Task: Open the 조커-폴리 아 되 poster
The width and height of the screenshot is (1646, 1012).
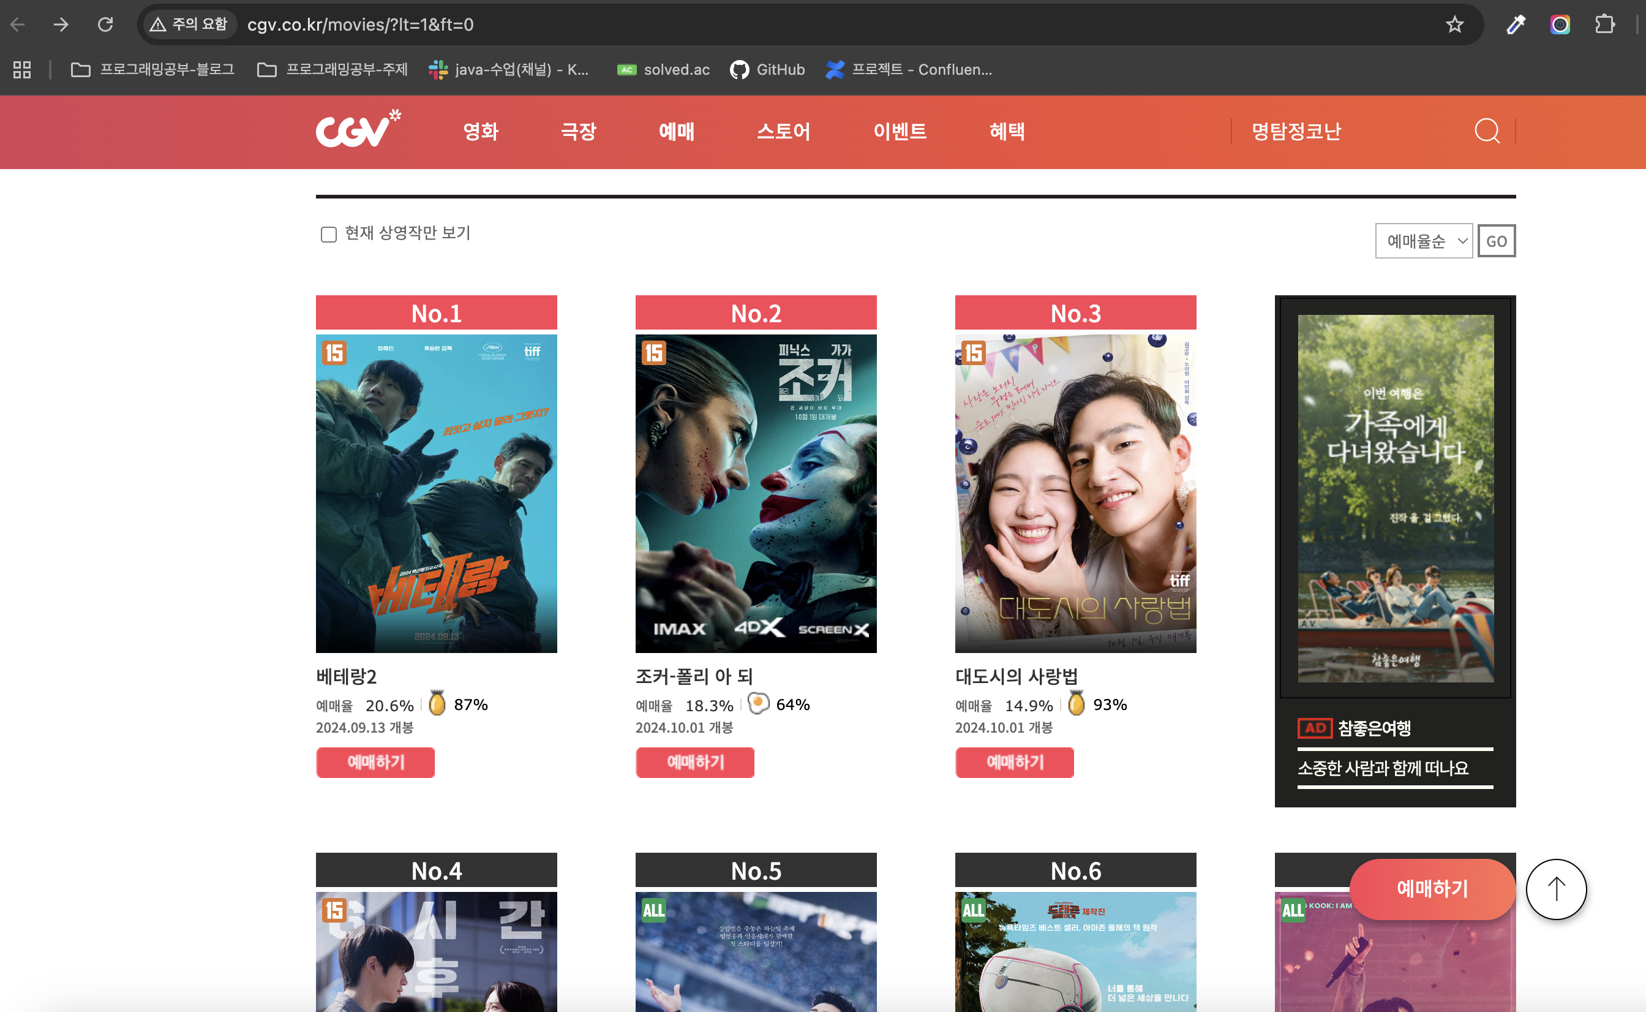Action: [x=756, y=493]
